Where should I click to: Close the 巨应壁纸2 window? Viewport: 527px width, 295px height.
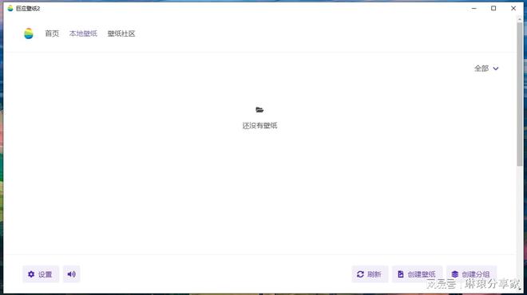(x=513, y=9)
